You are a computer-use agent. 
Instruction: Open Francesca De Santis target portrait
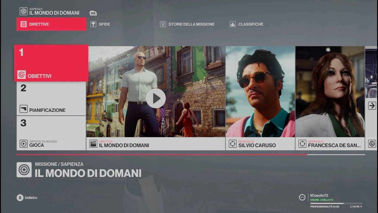(330, 91)
